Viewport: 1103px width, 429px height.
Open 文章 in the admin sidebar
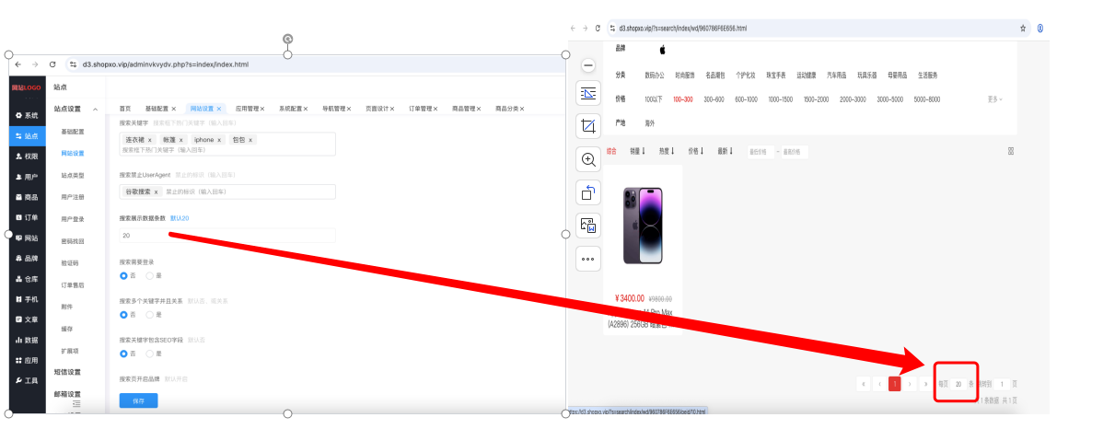(x=27, y=319)
